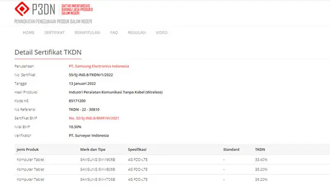Click the P3DN diamond logo icon

point(22,9)
